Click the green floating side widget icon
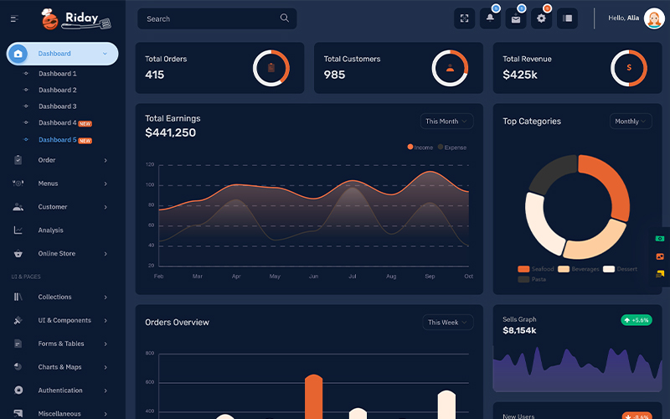This screenshot has width=670, height=419. [x=660, y=239]
